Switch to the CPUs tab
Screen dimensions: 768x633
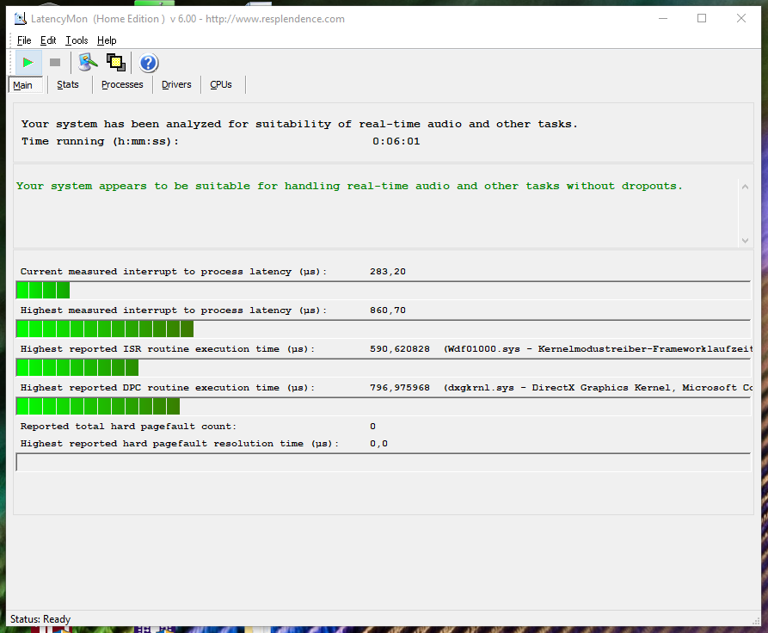click(221, 84)
